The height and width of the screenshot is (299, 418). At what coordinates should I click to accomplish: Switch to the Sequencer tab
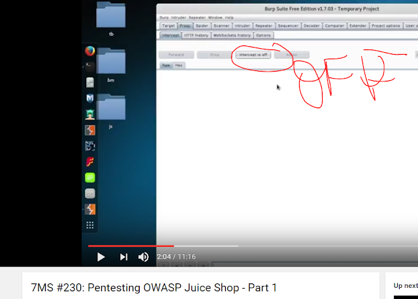tap(288, 26)
